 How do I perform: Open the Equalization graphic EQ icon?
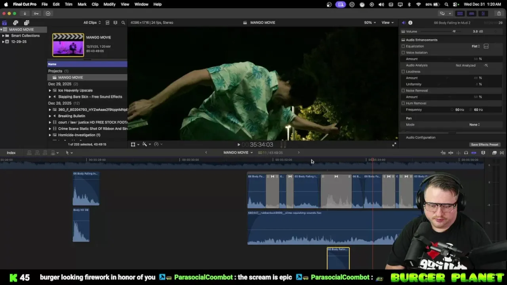[486, 46]
